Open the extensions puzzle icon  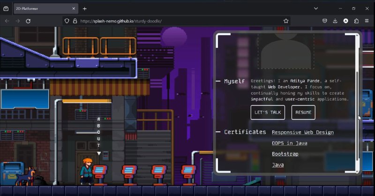356,21
